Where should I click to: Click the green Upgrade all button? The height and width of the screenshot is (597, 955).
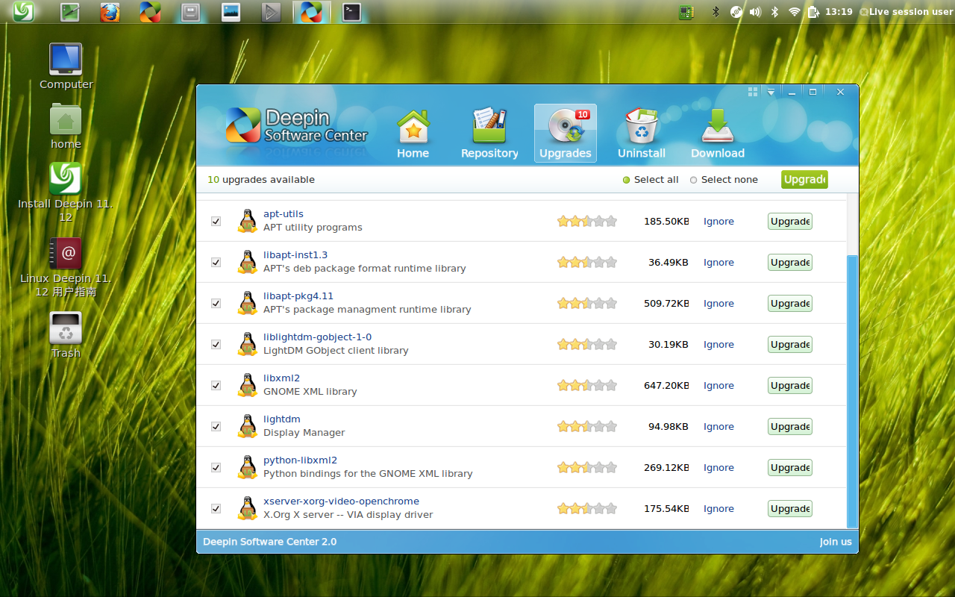click(x=804, y=179)
